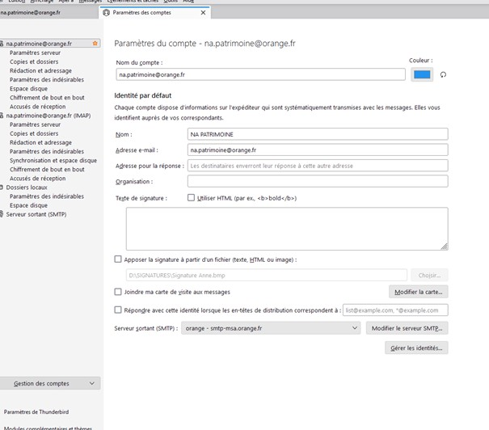This screenshot has height=430, width=489.
Task: Click the Choisir... file button
Action: click(x=429, y=275)
